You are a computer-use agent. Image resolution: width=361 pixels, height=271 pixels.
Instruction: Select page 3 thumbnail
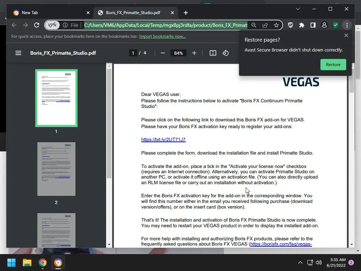56,230
